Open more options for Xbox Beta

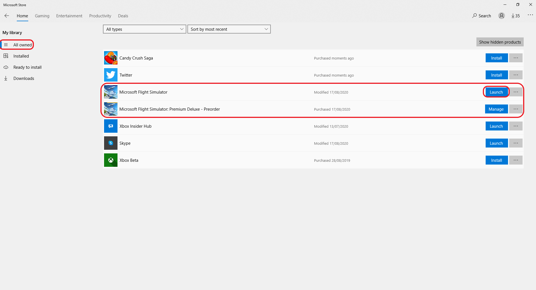click(x=516, y=160)
